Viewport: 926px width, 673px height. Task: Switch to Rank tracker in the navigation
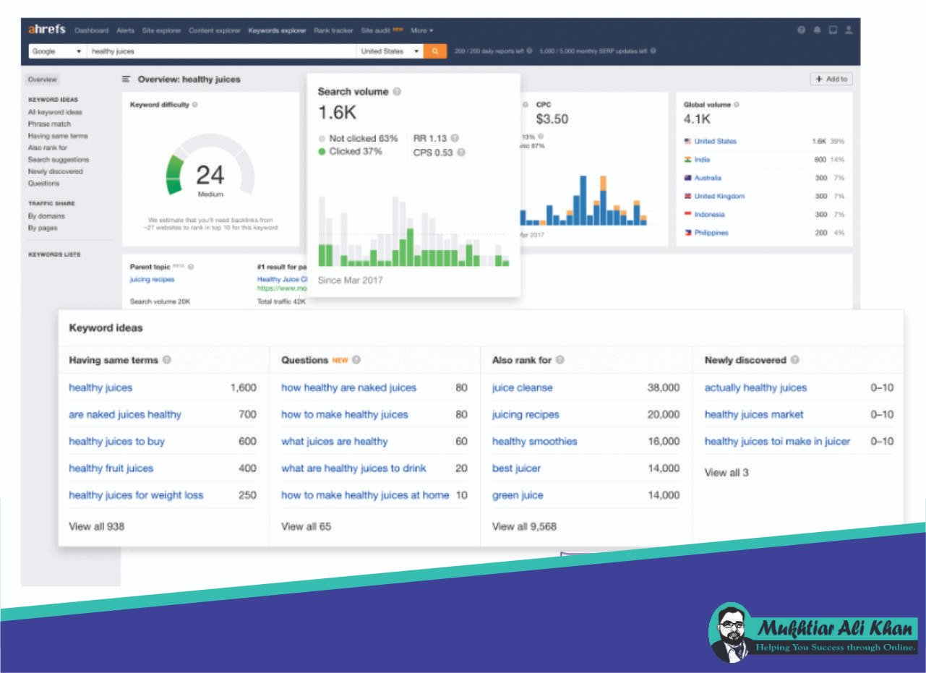pyautogui.click(x=333, y=31)
